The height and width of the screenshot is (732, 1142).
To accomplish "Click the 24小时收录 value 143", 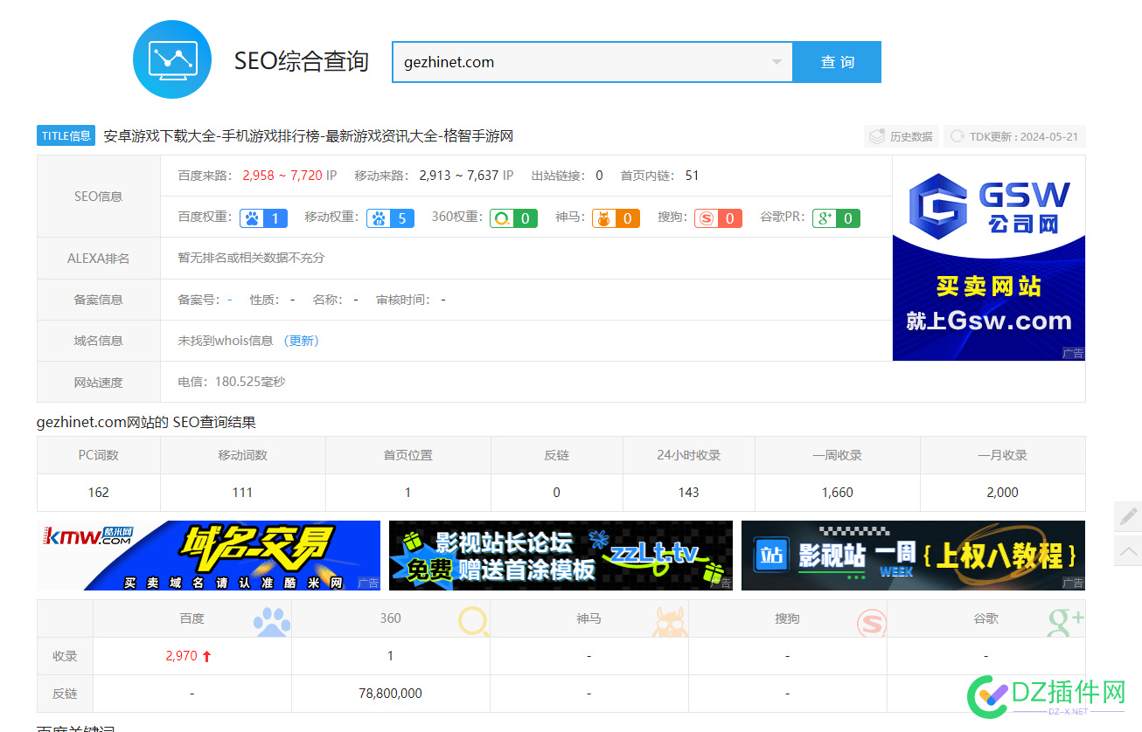I will [688, 493].
